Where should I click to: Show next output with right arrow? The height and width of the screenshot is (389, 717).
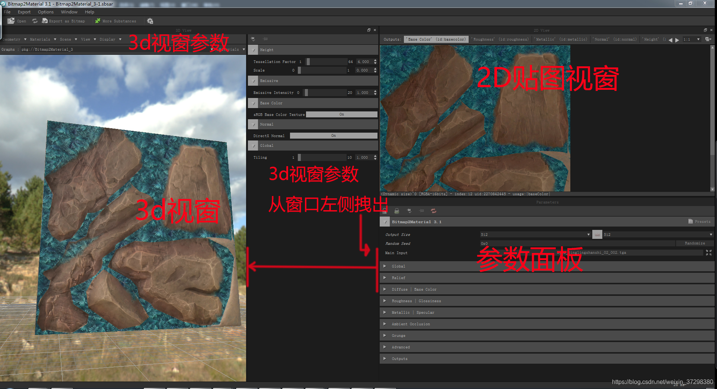(x=677, y=39)
